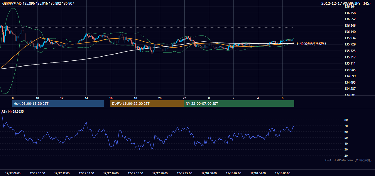Click bottom time label 12/17 08:00
375x176 pixels.
pyautogui.click(x=13, y=173)
